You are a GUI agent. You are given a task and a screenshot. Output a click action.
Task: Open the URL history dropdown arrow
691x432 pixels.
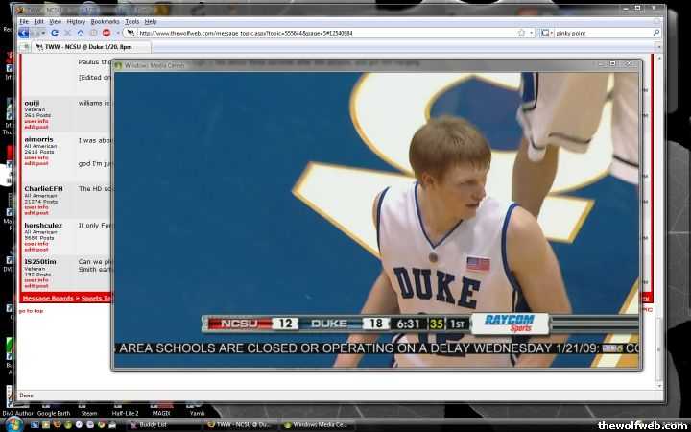(x=532, y=33)
